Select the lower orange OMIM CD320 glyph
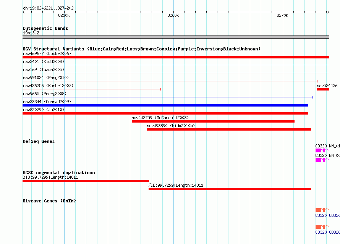 322,227
